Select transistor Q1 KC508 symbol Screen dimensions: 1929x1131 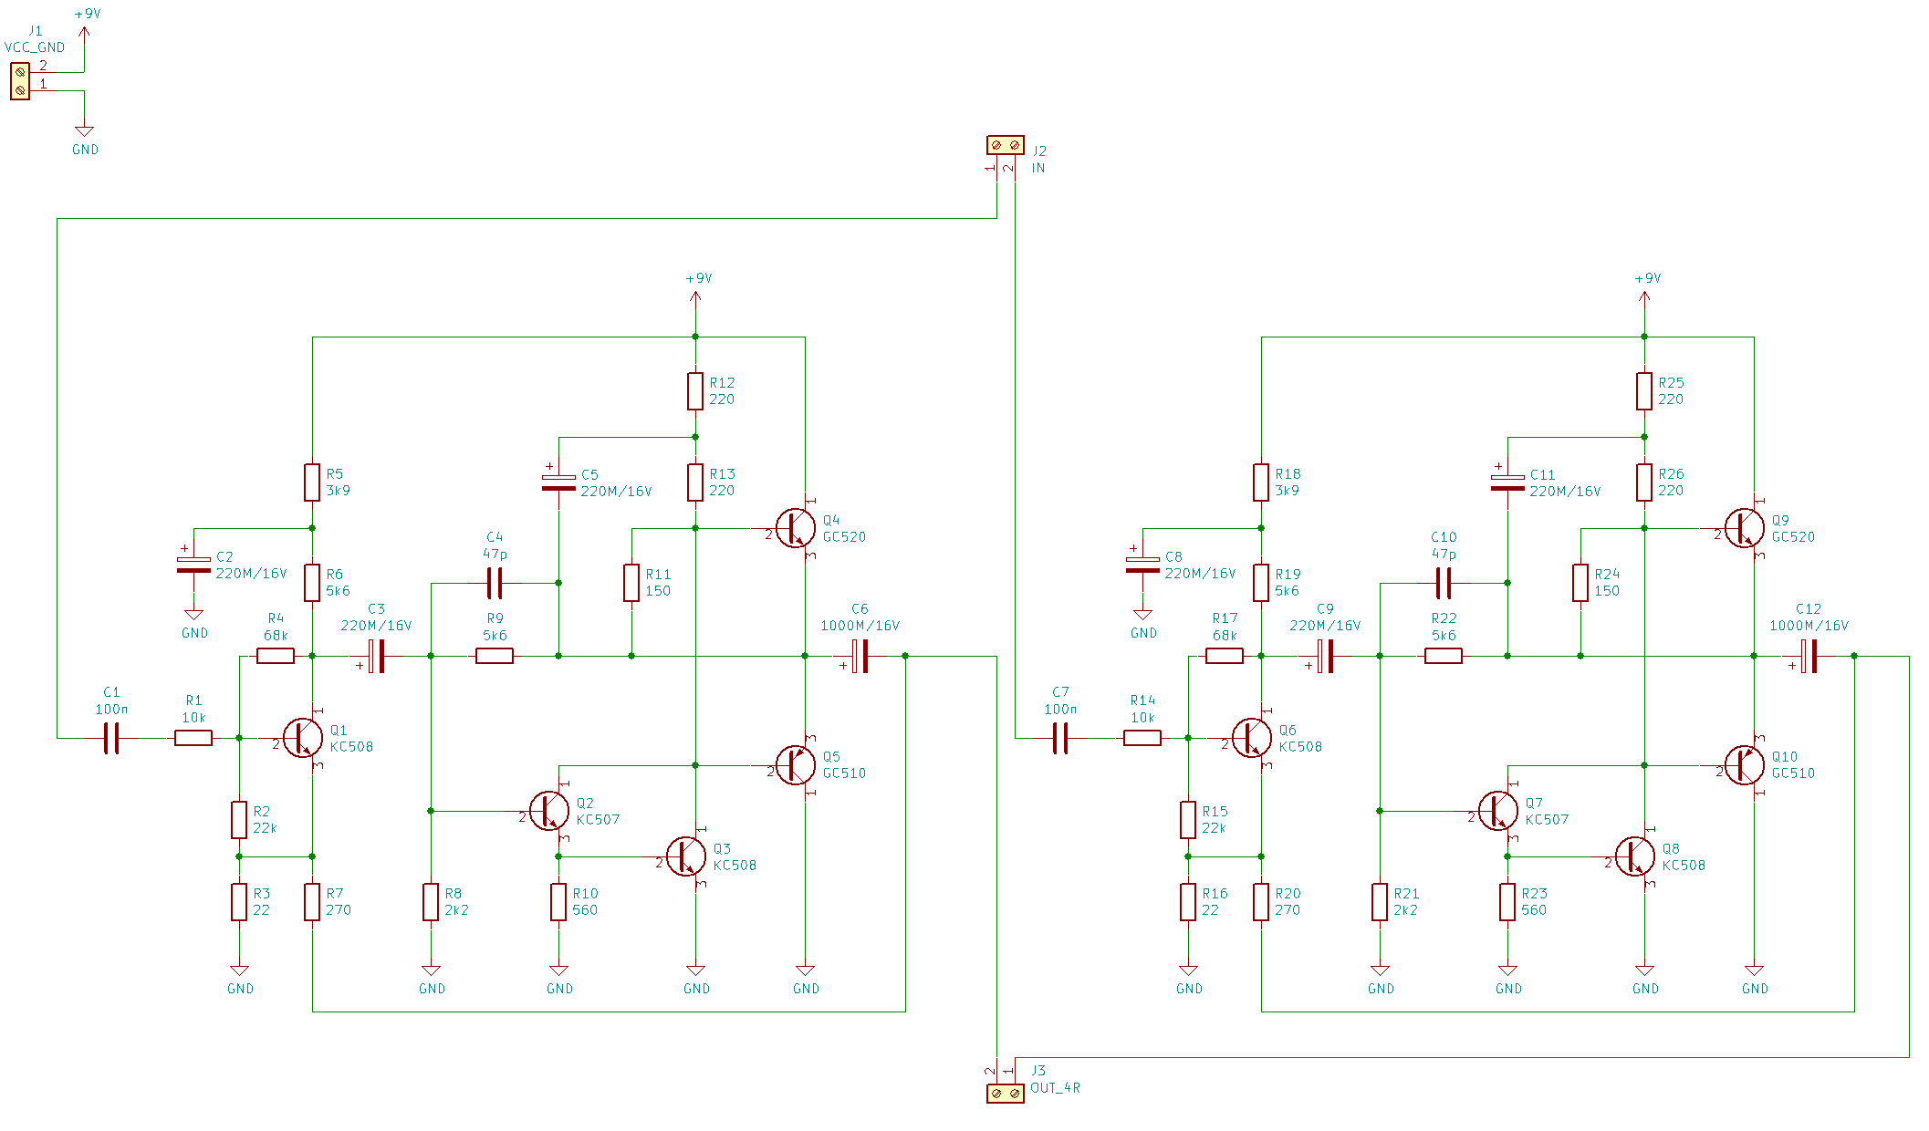[x=303, y=738]
